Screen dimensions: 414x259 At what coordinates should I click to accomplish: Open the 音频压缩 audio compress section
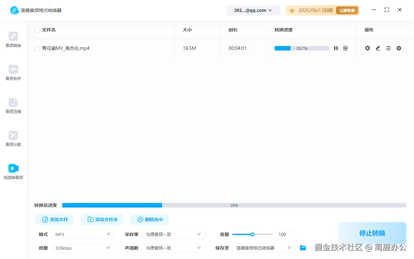click(13, 106)
